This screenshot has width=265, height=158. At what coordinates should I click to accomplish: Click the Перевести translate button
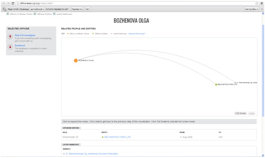pyautogui.click(x=77, y=9)
